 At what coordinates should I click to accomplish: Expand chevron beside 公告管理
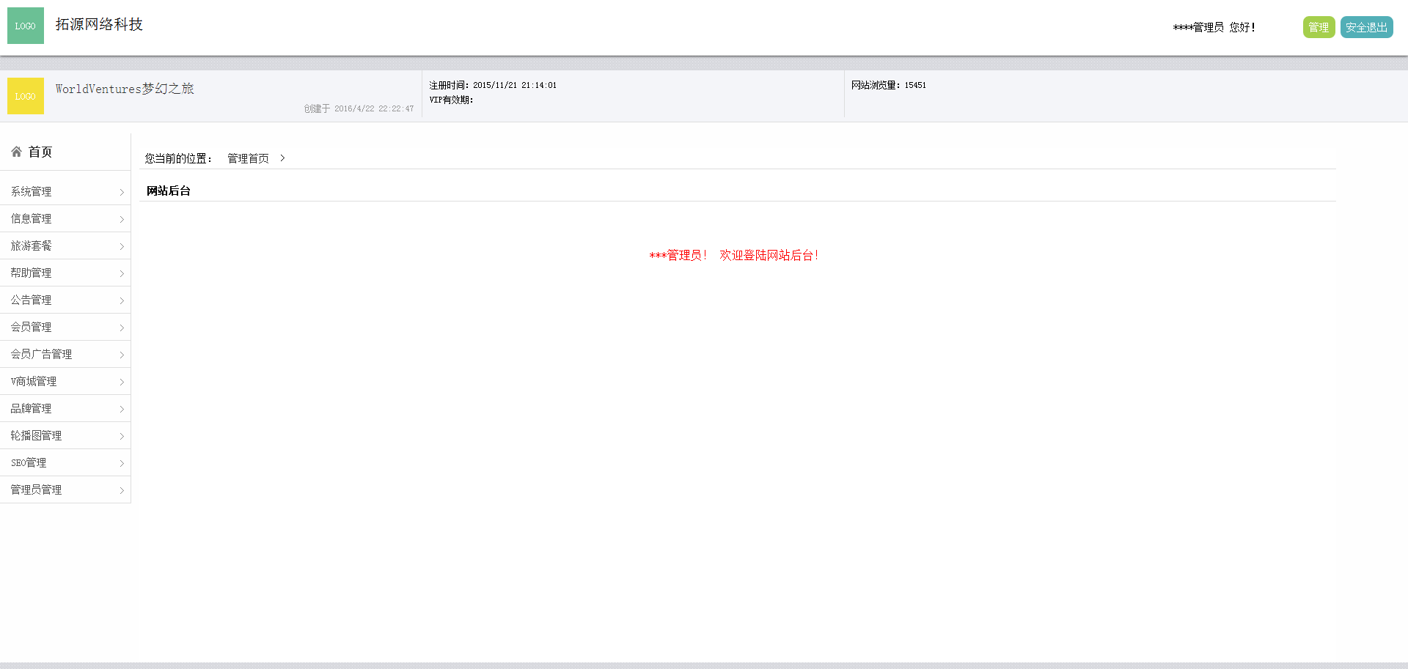point(122,300)
